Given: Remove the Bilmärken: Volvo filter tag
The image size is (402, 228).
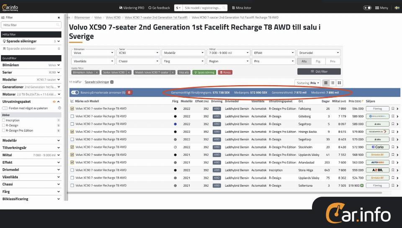Looking at the screenshot, I should coord(97,73).
